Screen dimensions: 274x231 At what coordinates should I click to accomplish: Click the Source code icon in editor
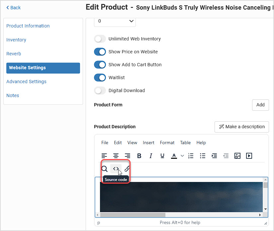(116, 169)
